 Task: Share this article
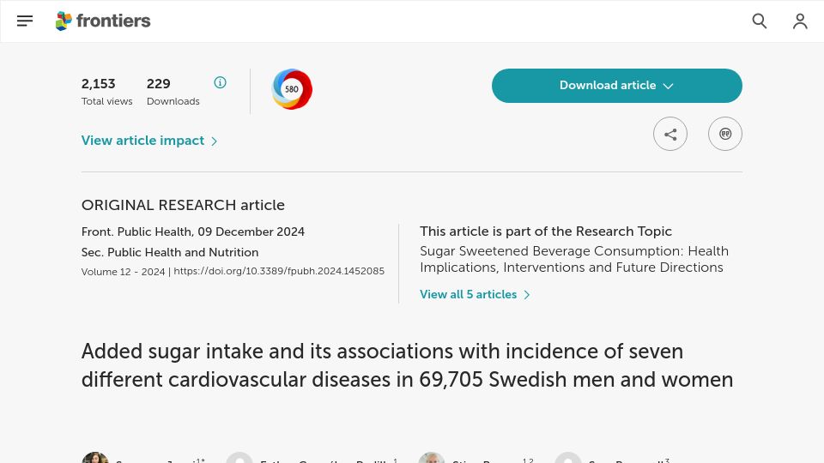coord(670,134)
